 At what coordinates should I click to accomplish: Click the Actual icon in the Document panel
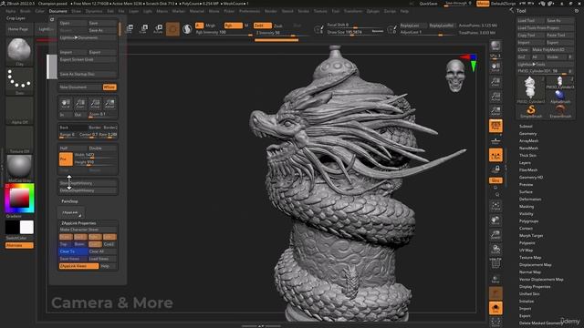tap(95, 103)
